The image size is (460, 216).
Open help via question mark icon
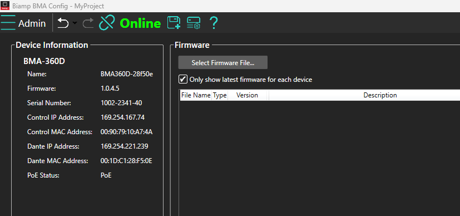[x=214, y=23]
